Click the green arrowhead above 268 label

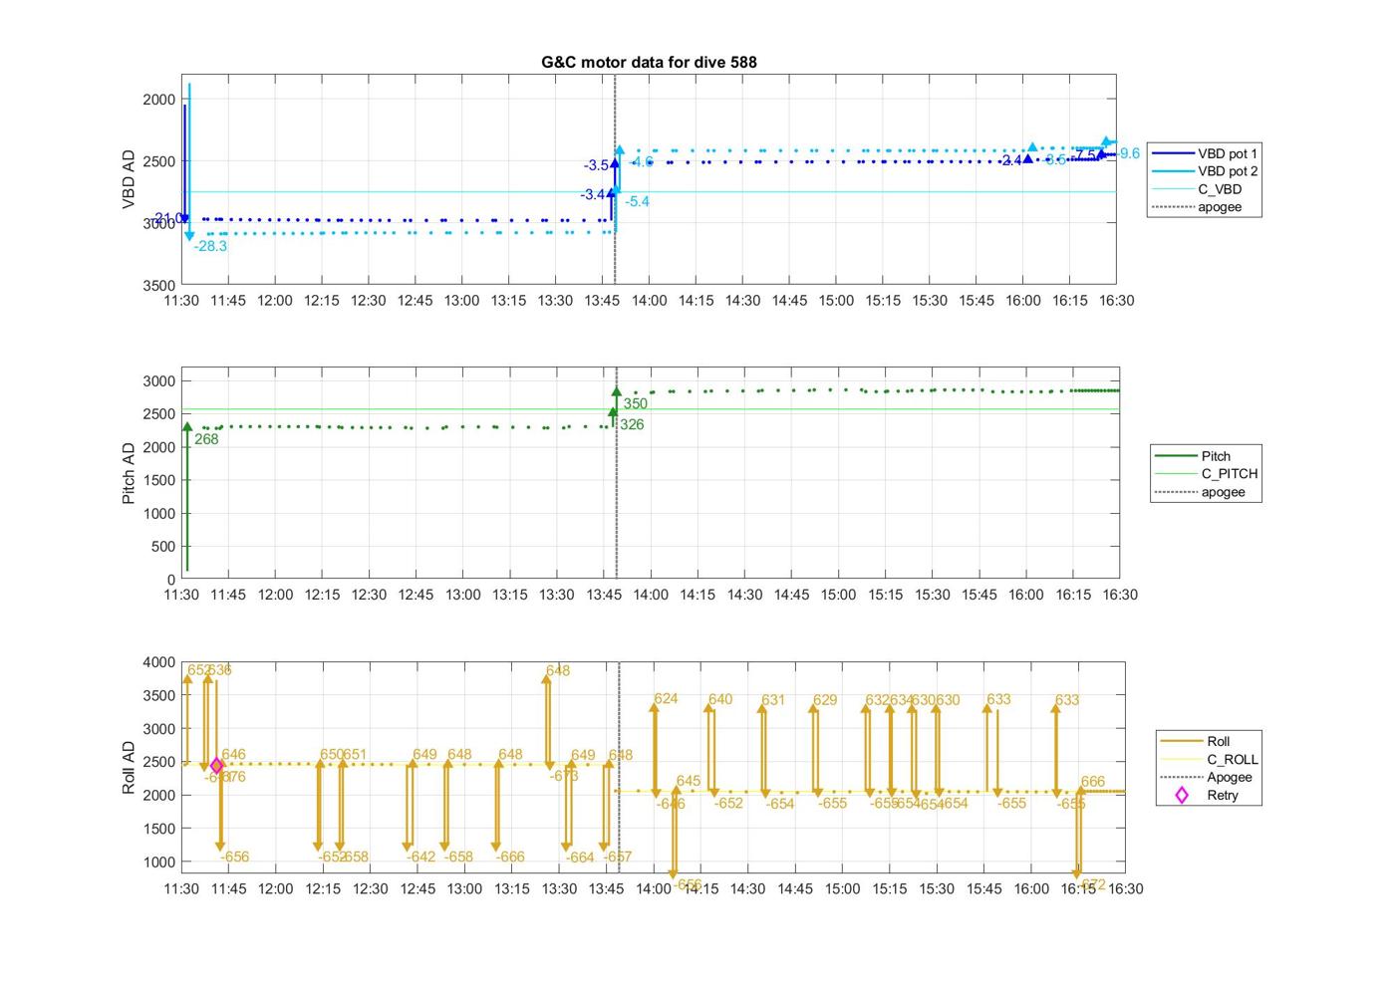point(187,427)
